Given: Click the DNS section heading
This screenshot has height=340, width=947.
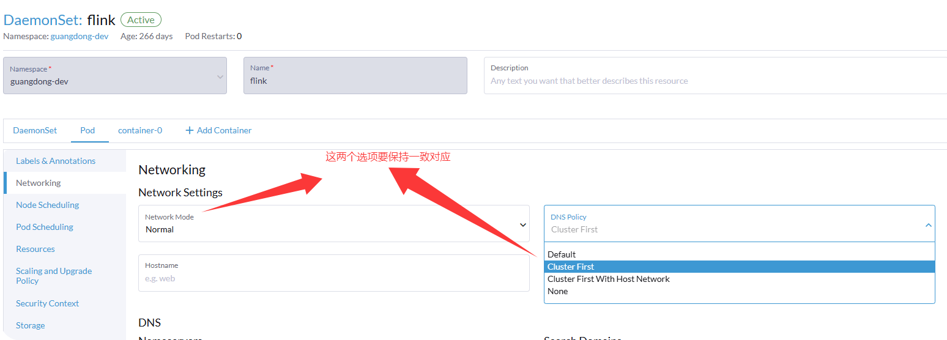Looking at the screenshot, I should [x=150, y=322].
